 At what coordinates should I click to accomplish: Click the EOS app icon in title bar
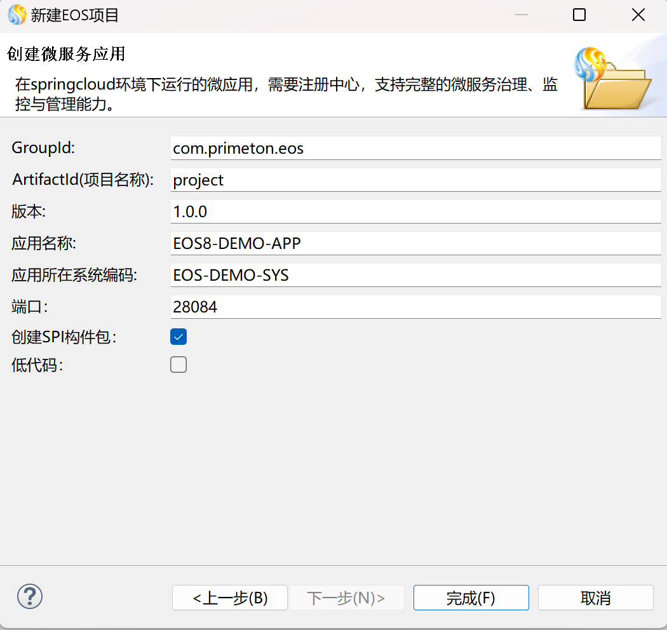pos(17,15)
